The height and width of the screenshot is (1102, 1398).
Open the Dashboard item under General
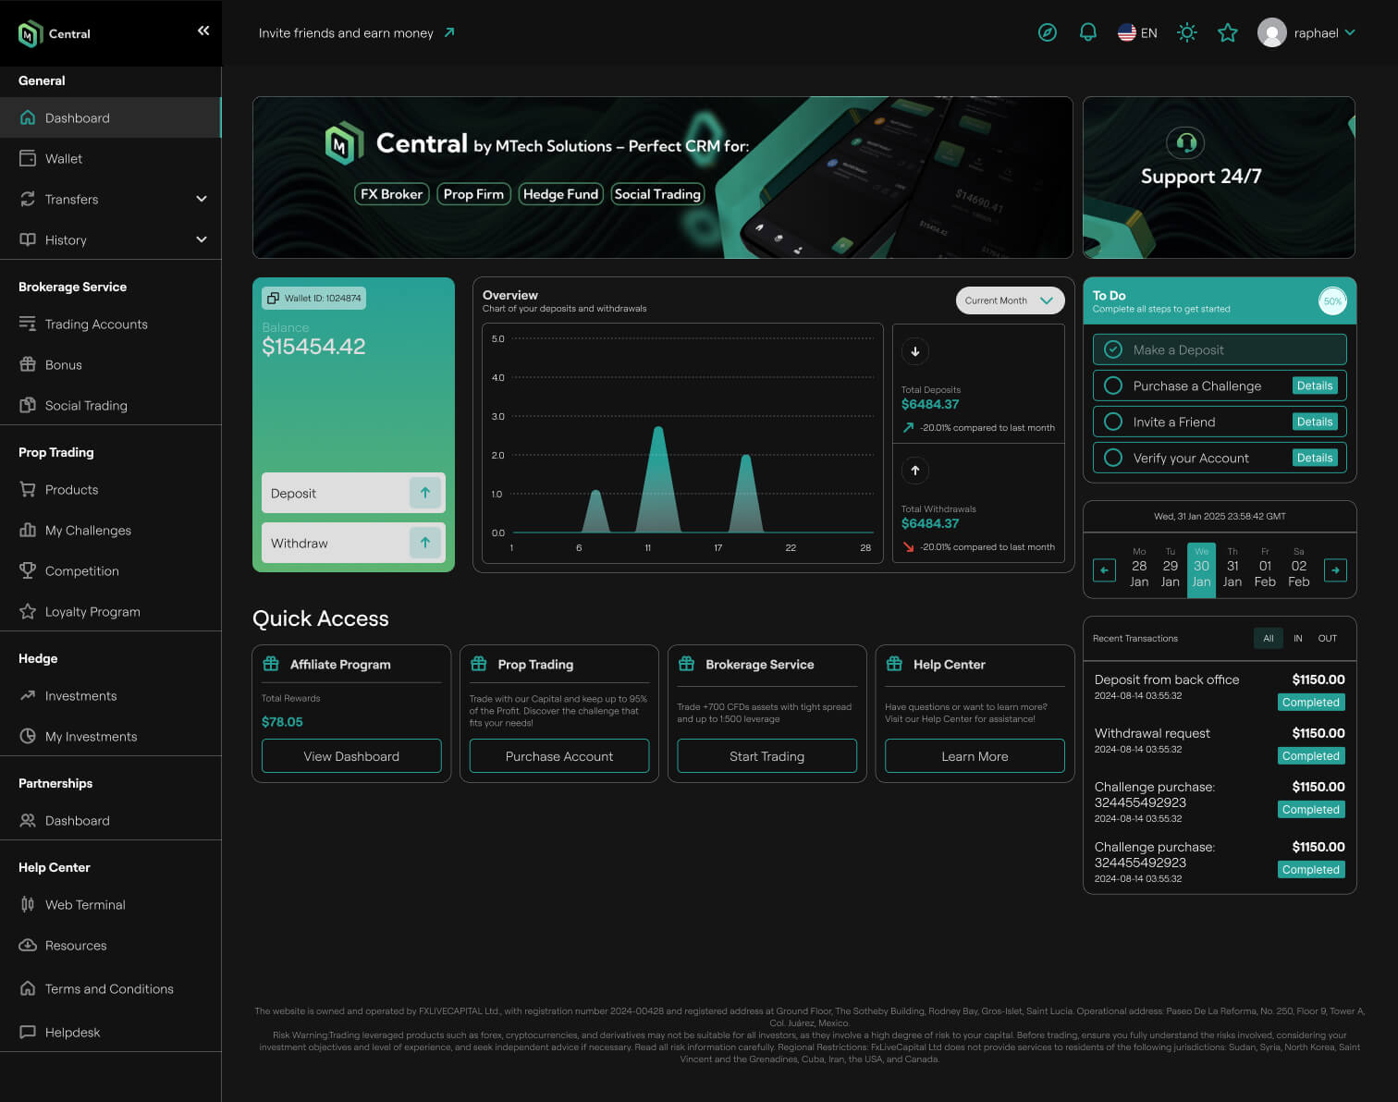[x=111, y=117]
